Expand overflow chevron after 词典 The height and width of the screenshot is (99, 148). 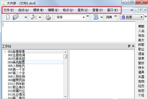tap(115, 16)
